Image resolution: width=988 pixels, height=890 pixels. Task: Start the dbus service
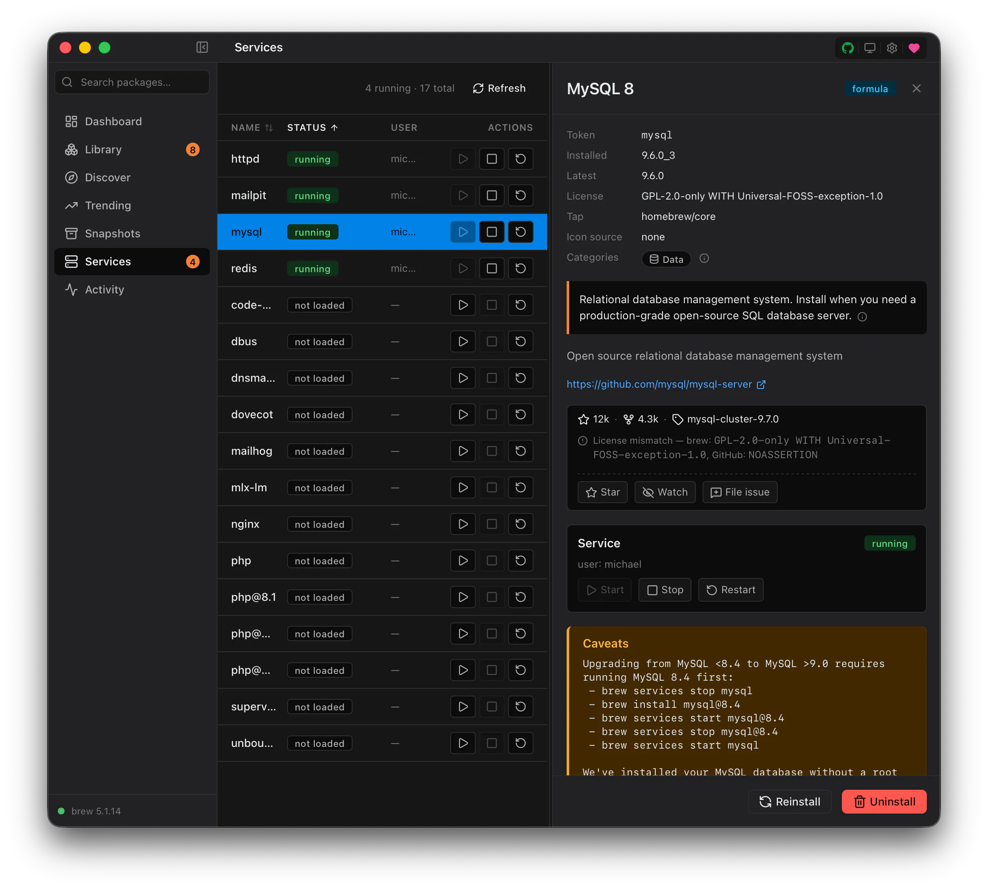pos(463,341)
